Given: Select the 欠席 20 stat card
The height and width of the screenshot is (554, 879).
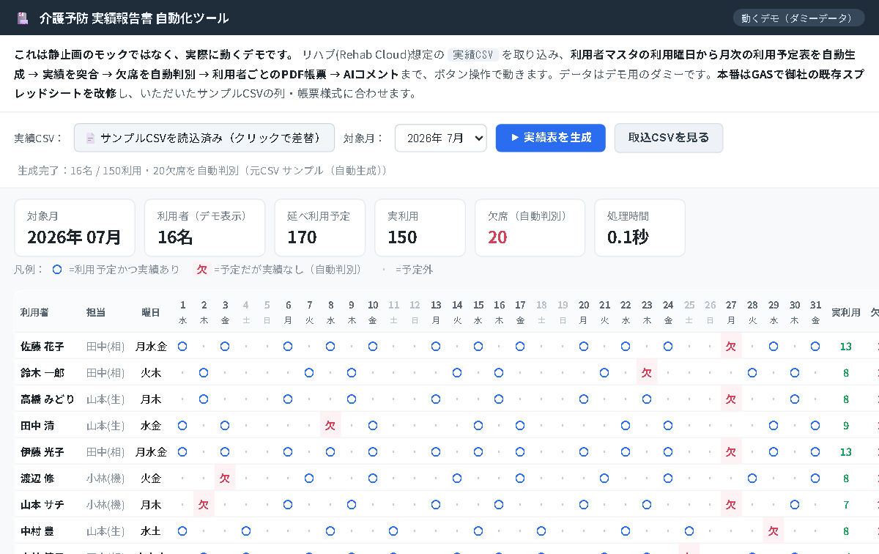Looking at the screenshot, I should coord(530,228).
